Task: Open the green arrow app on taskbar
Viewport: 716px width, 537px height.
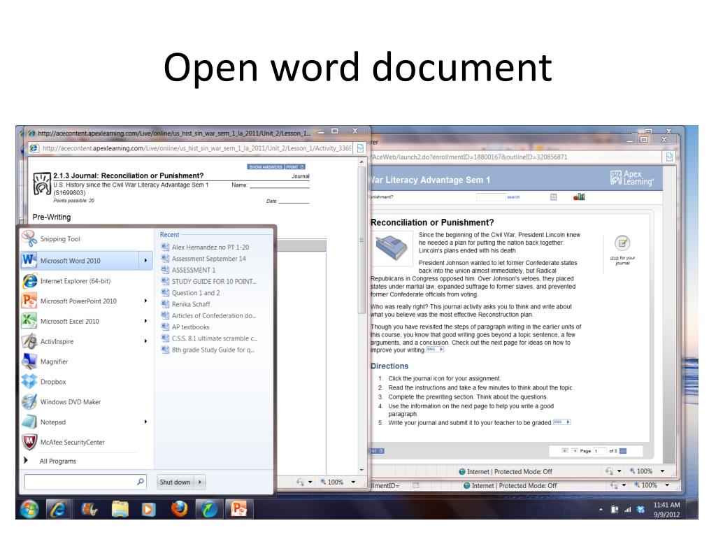Action: [209, 509]
